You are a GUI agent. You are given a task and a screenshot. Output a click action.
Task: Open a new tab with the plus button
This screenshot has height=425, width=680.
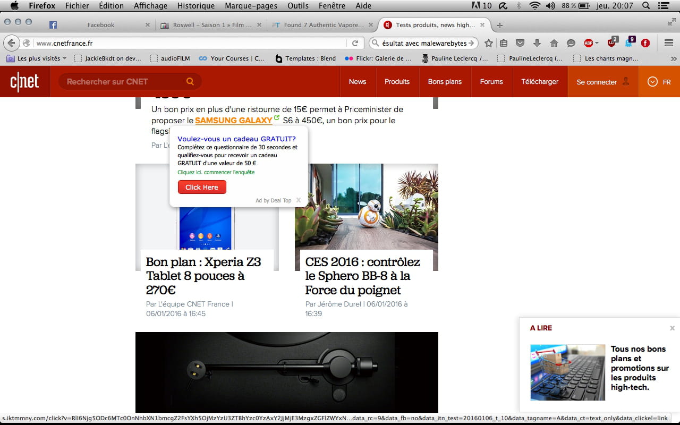coord(500,25)
